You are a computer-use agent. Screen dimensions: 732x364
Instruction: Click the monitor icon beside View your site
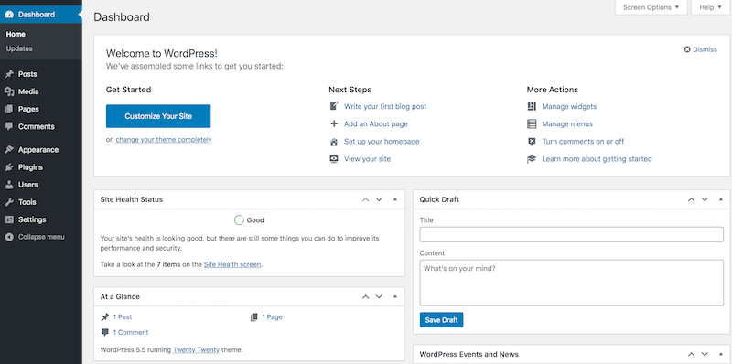point(334,158)
